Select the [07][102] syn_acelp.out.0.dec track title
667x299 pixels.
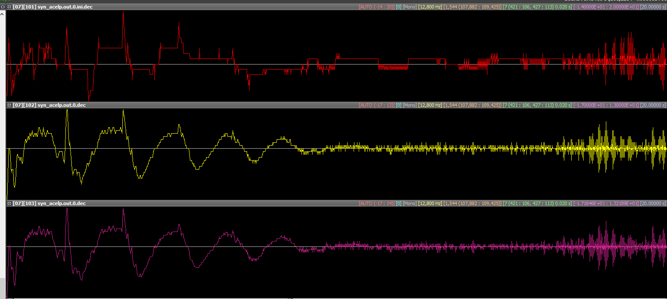pos(49,105)
